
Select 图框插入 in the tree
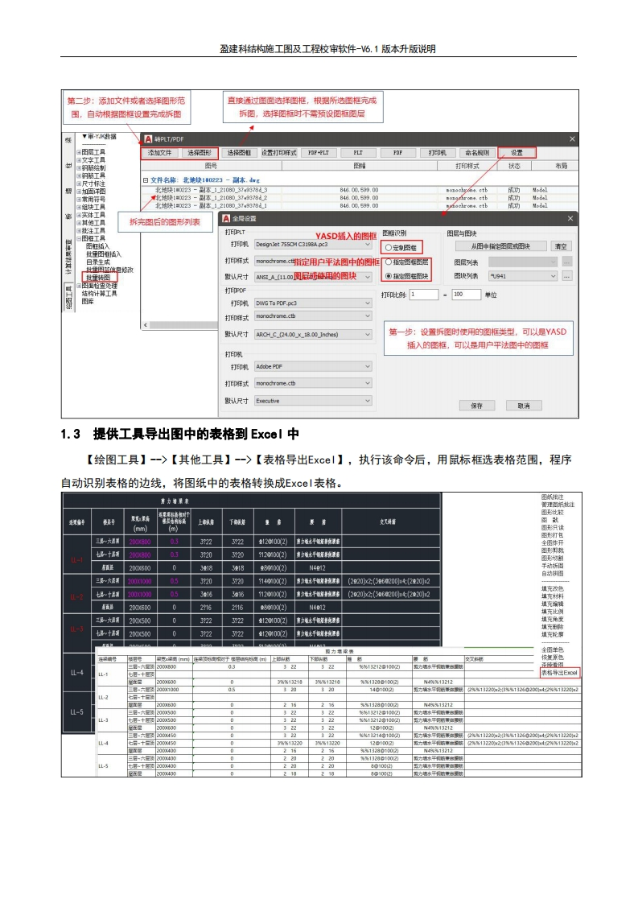click(x=97, y=246)
